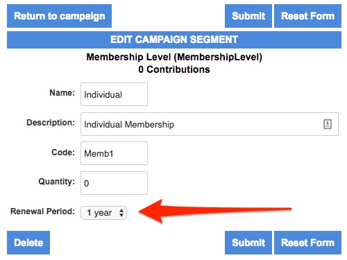This screenshot has height=260, width=347.
Task: Click the Membership Level heading text
Action: point(174,57)
